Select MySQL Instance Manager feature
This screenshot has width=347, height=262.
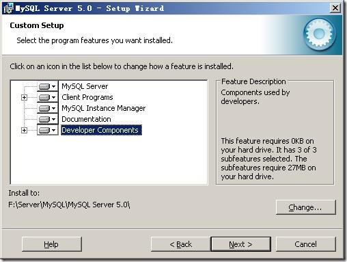pos(103,108)
